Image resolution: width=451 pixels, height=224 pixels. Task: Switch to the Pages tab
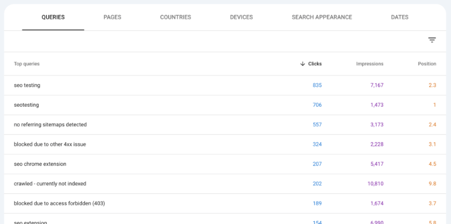[x=112, y=17]
